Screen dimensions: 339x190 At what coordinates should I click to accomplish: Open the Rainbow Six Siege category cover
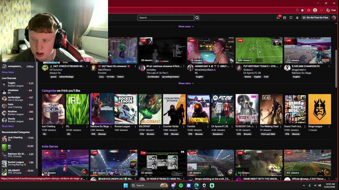click(102, 109)
